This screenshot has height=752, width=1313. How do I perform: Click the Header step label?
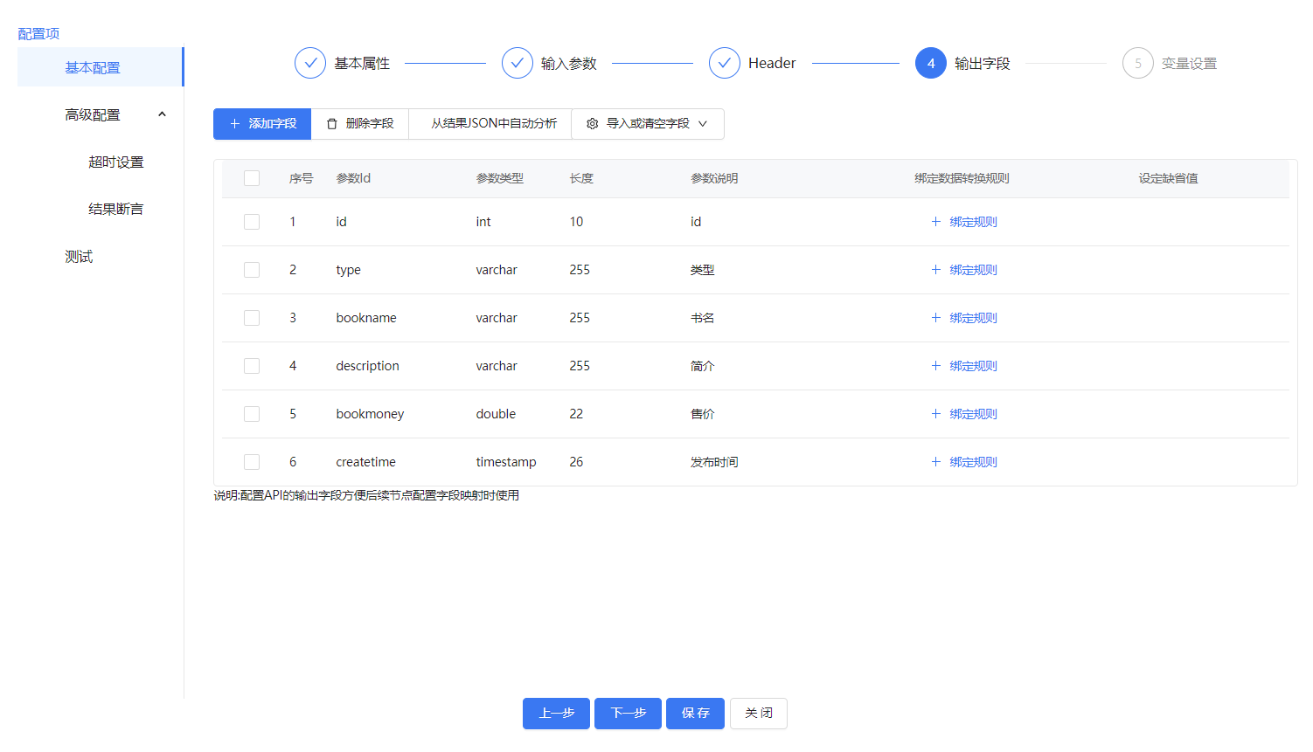tap(772, 63)
